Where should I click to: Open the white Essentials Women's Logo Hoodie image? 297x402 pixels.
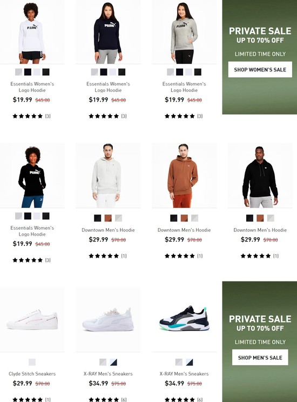32,32
